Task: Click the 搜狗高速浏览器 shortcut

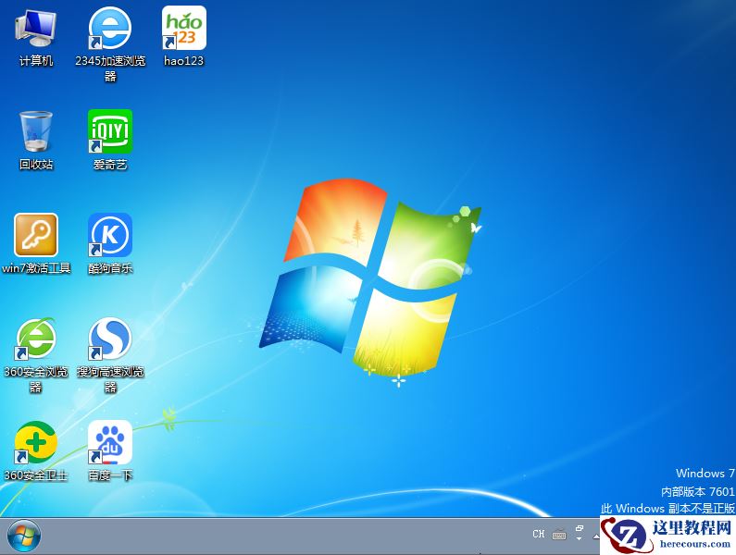Action: pyautogui.click(x=110, y=355)
